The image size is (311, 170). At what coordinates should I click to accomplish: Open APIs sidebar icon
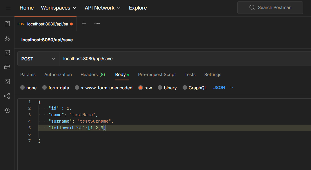click(7, 38)
